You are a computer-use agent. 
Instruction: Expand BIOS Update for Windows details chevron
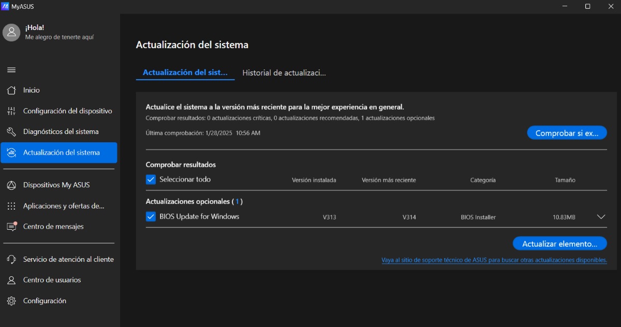601,217
